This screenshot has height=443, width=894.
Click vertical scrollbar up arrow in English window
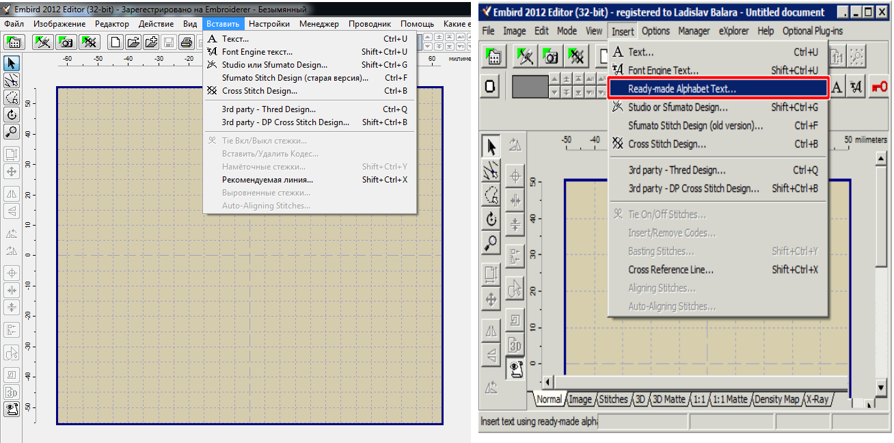point(882,159)
